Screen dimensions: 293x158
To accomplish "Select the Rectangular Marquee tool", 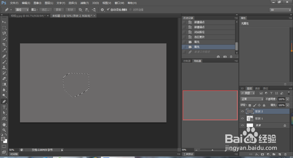I will pyautogui.click(x=4, y=28).
